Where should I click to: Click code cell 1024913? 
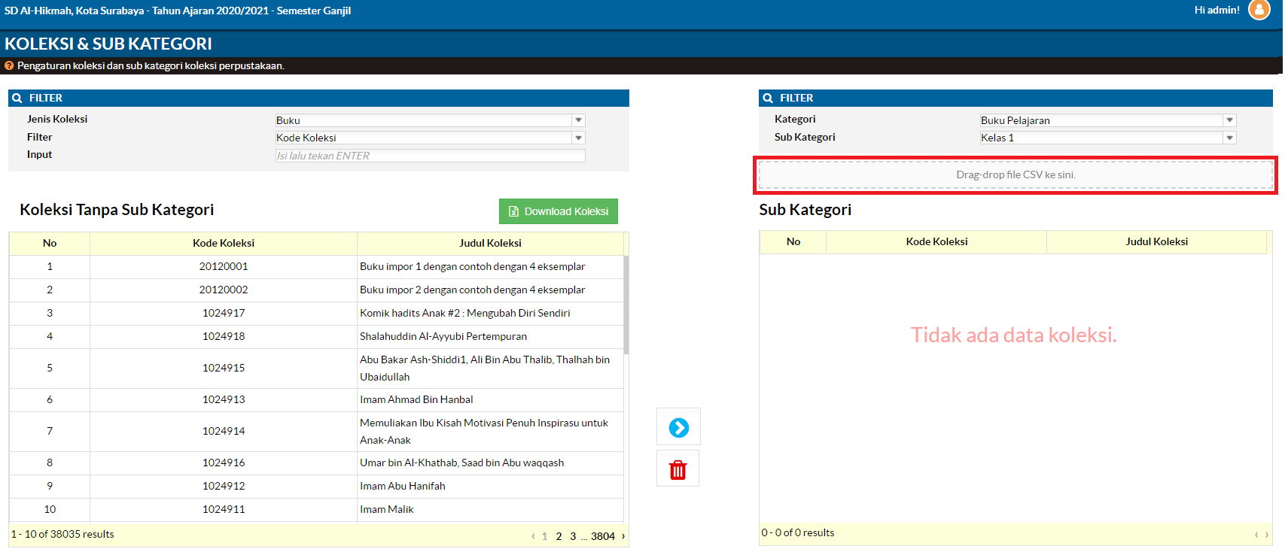point(224,400)
